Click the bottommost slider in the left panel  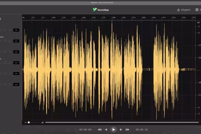(5, 84)
